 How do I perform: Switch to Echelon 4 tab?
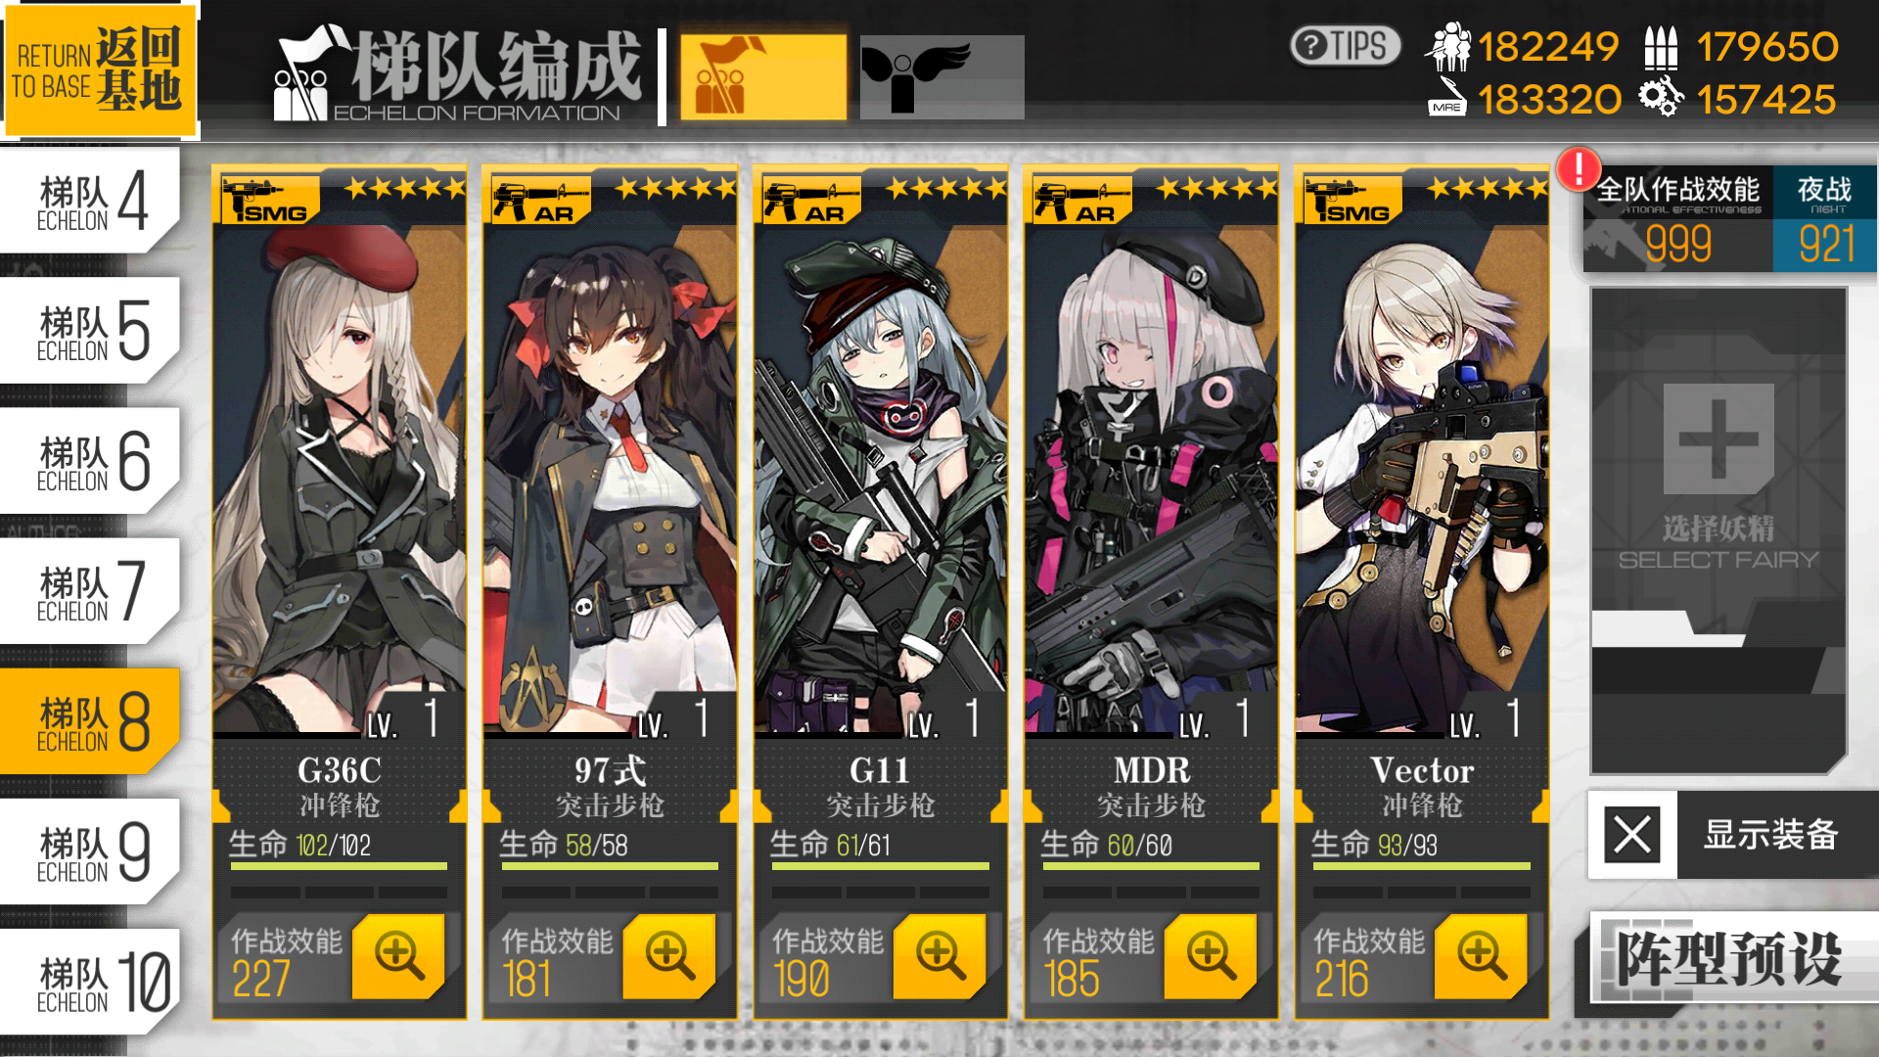point(90,200)
